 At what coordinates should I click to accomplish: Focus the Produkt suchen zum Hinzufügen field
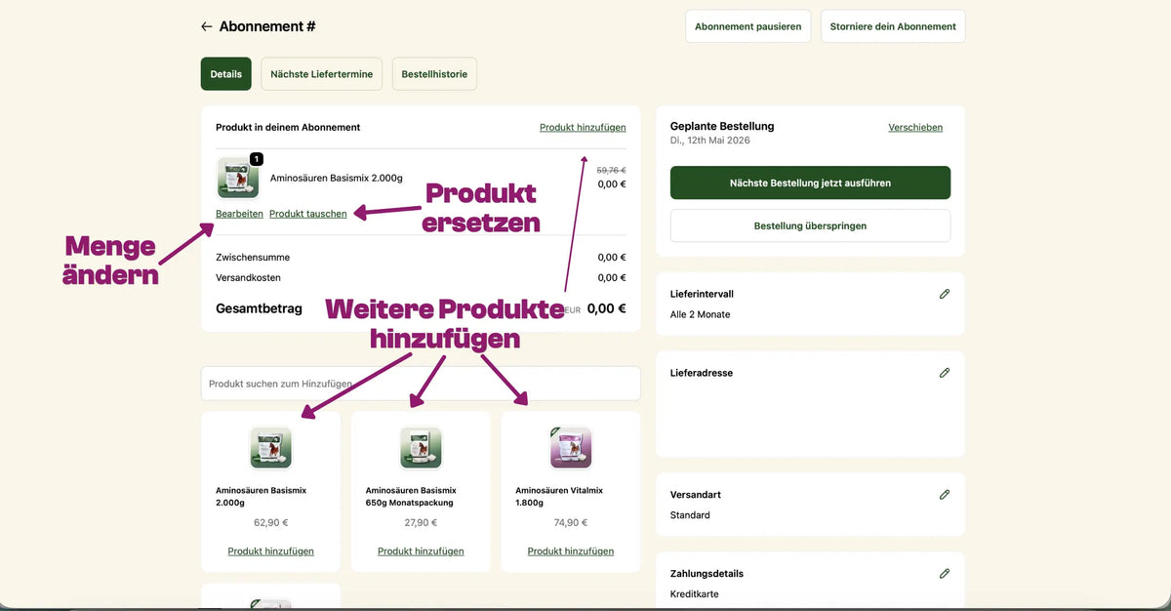pyautogui.click(x=421, y=384)
